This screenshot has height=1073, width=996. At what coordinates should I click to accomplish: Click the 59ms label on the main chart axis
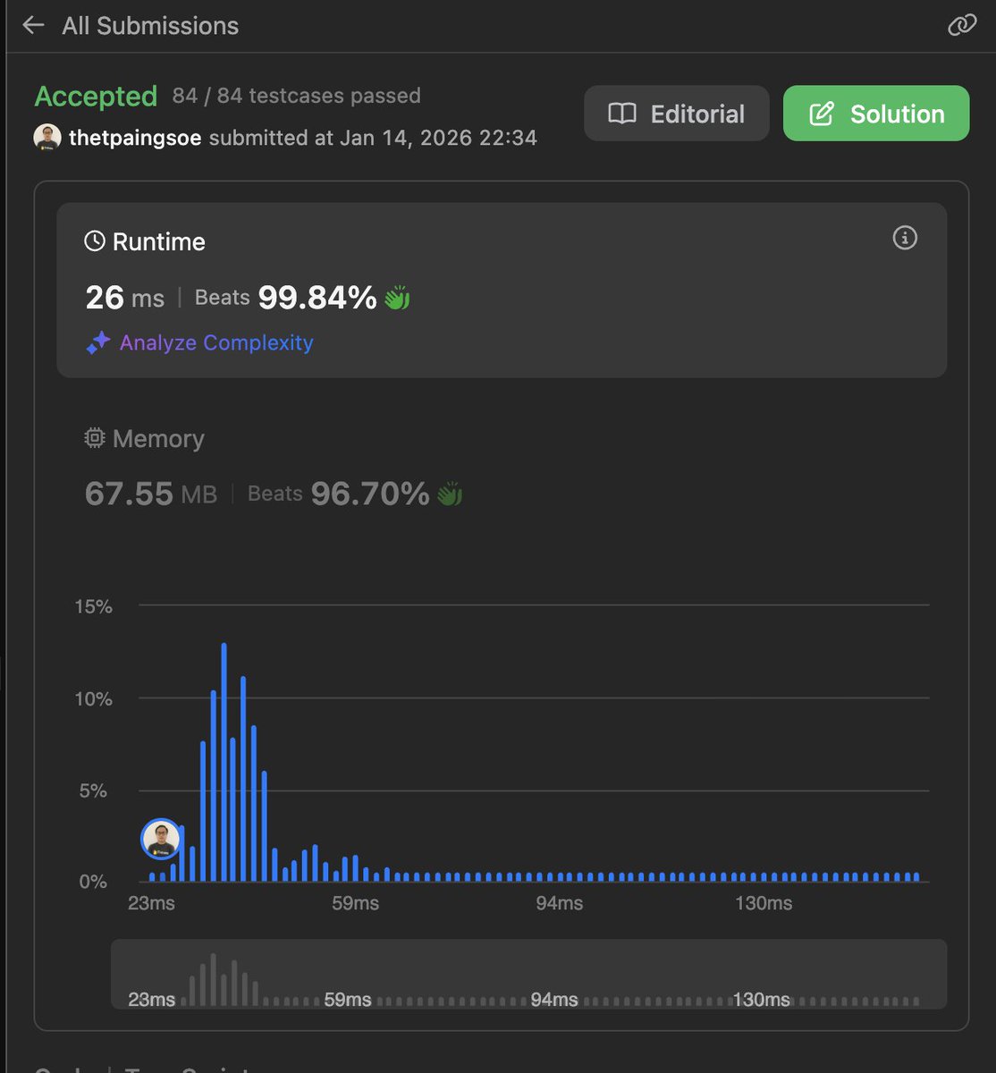pyautogui.click(x=355, y=903)
